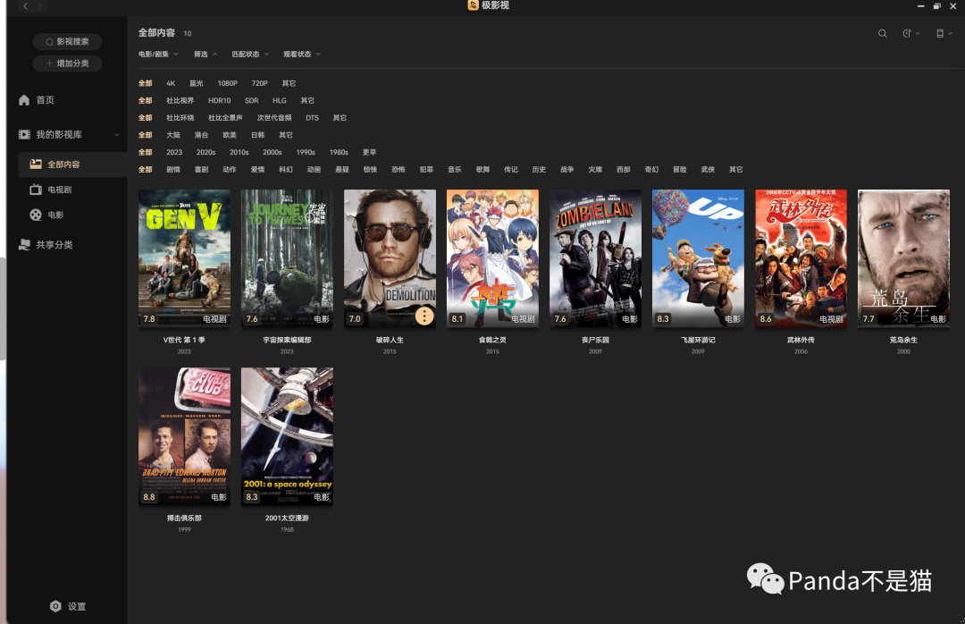Filter by 科幻 genre
965x624 pixels.
click(286, 169)
